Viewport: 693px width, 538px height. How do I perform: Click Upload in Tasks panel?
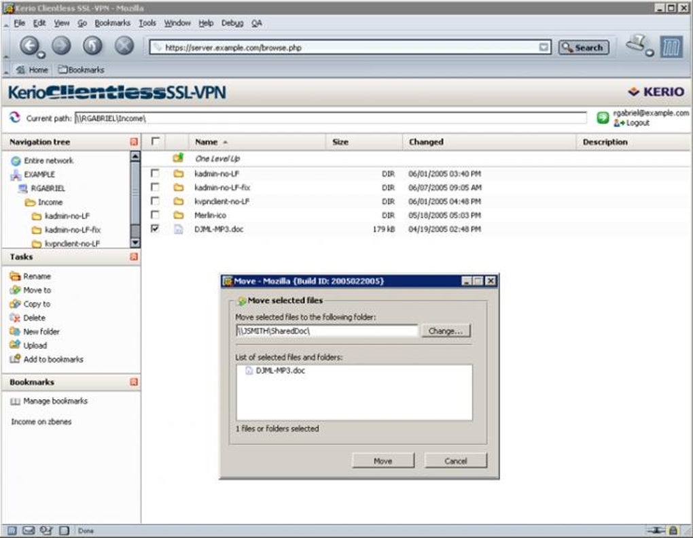pos(35,346)
